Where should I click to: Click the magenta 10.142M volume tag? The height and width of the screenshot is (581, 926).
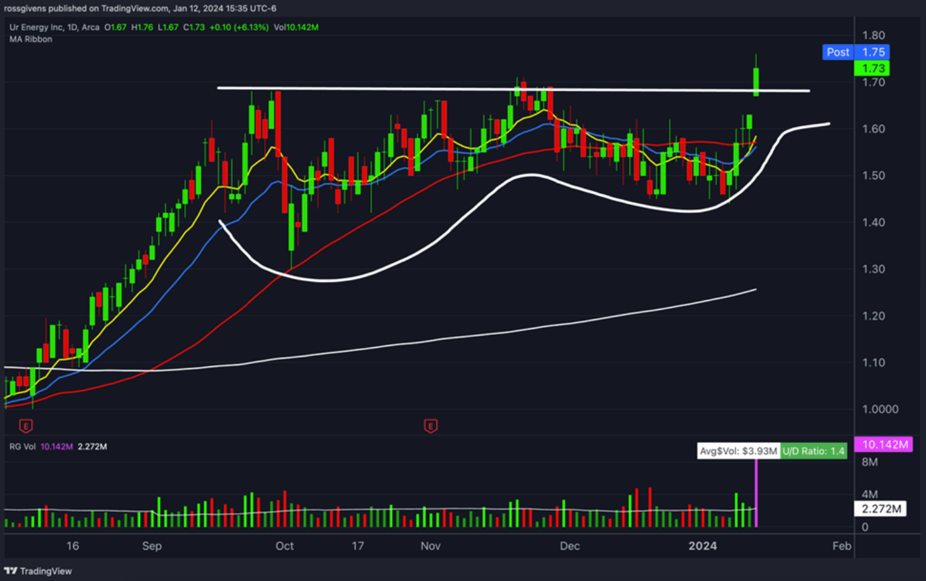[x=884, y=445]
